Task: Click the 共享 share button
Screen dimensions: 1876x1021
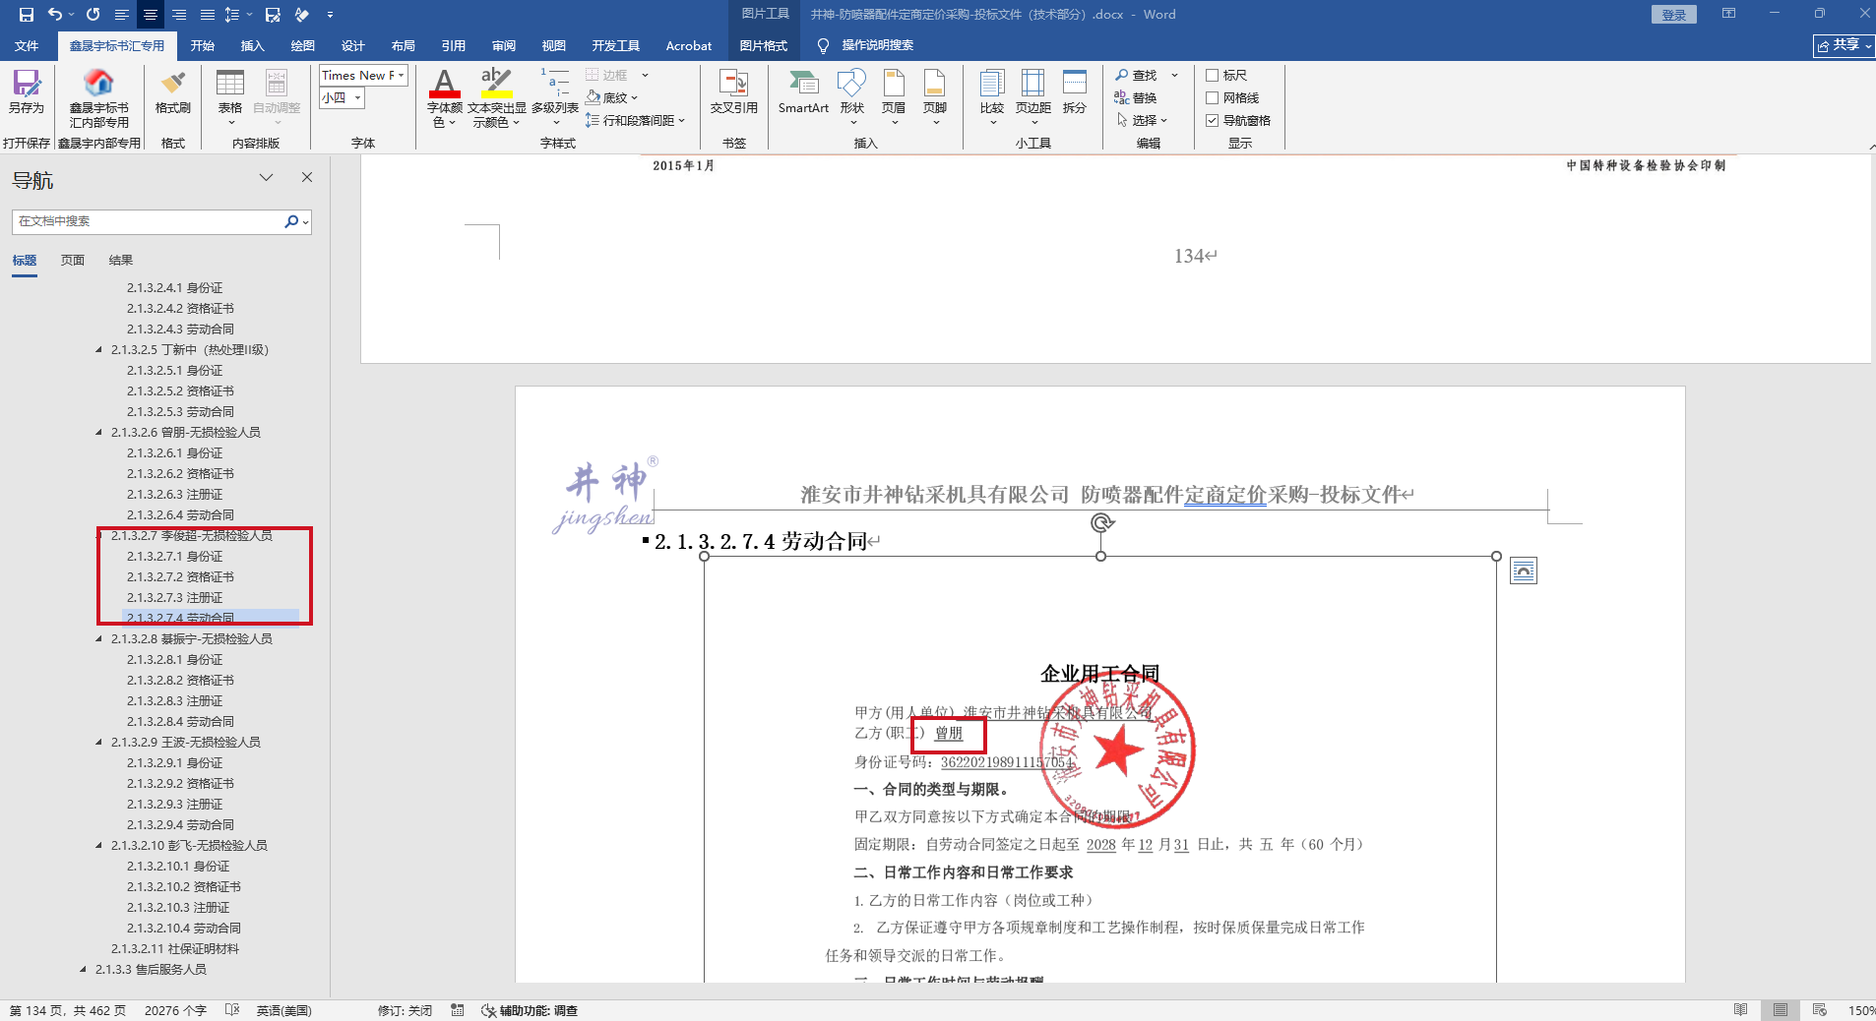Action: (1844, 45)
